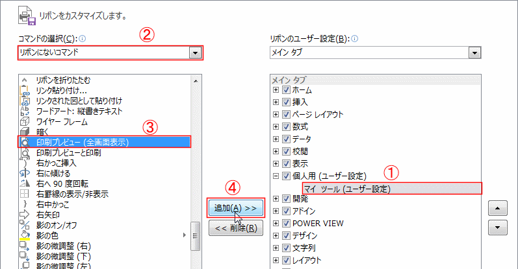Uncheck the 個人用 (ユーザー設定) checkbox
Screen dimensions: 518x269
(x=286, y=176)
